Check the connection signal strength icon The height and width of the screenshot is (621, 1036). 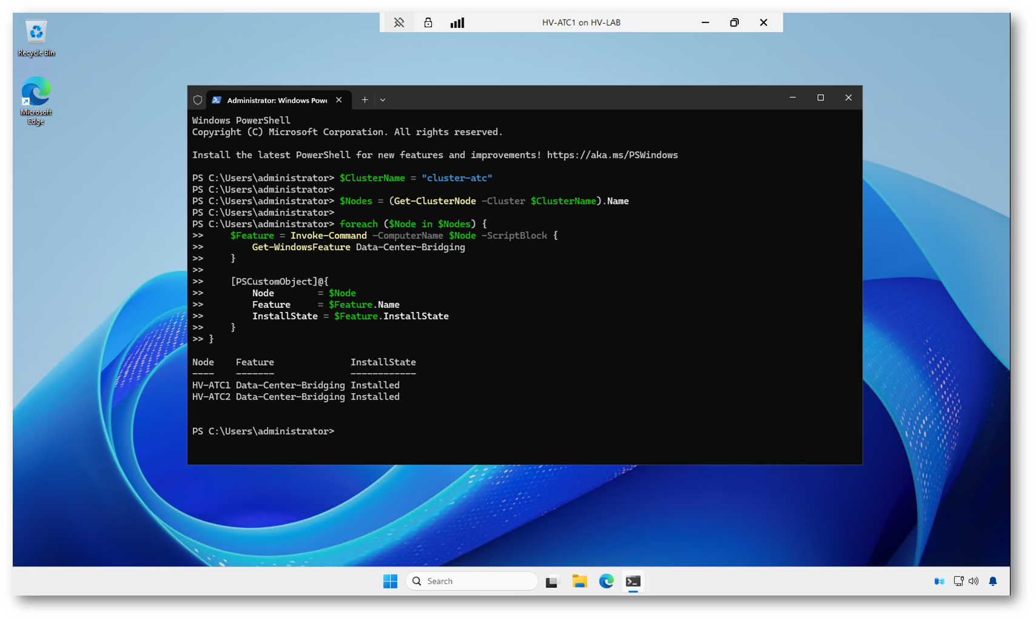pyautogui.click(x=457, y=22)
